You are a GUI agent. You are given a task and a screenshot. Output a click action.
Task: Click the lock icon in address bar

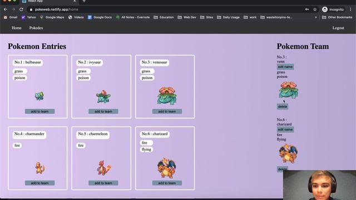point(31,9)
